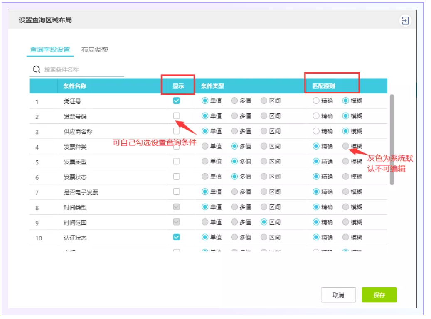The width and height of the screenshot is (431, 319).
Task: Click the 搜索条件名称 search field
Action: [x=83, y=70]
